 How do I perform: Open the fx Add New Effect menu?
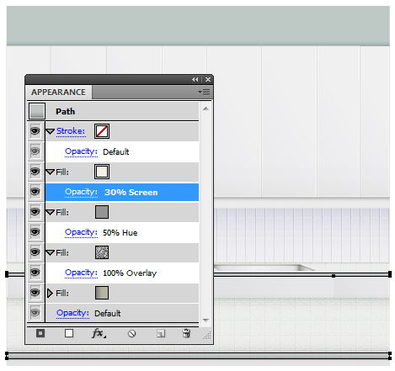point(99,333)
